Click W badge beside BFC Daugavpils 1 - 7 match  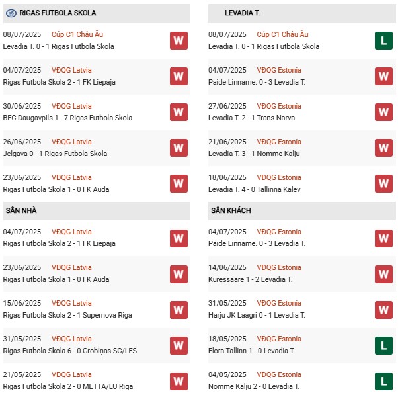[x=178, y=112]
